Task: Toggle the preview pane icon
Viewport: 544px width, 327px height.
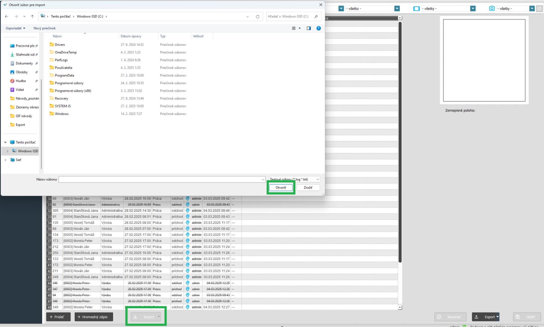Action: (309, 28)
